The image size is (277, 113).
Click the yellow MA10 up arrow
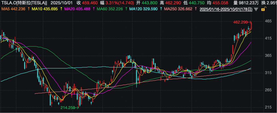click(x=61, y=9)
